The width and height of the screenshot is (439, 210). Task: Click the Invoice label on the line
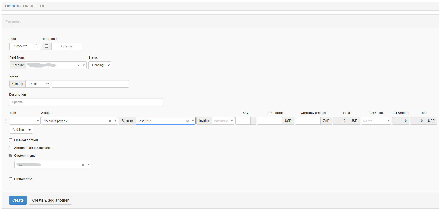(204, 121)
